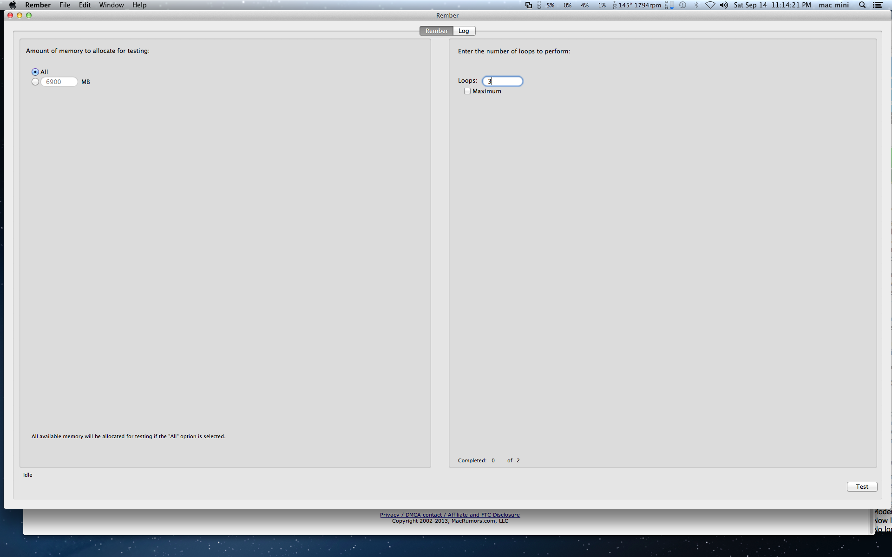Click the 6900 MB memory field
Viewport: 892px width, 557px height.
pos(59,82)
